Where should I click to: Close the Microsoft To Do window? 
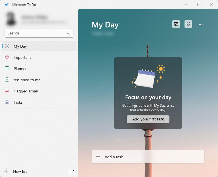tap(212, 4)
